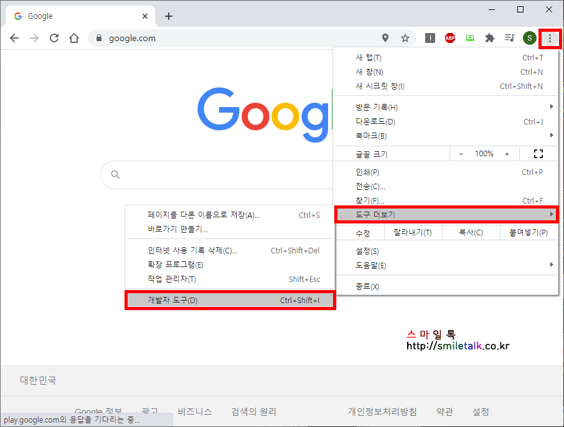Open 설정(S) settings
Viewport: 564px width, 427px height.
coord(446,251)
